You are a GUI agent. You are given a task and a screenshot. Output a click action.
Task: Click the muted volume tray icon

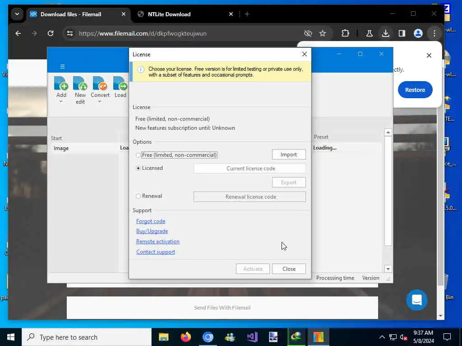tap(404, 337)
